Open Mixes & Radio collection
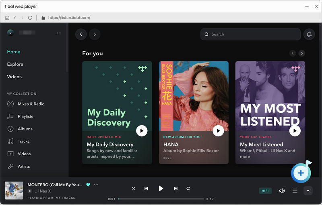Viewport: 322px width, 205px height. (x=31, y=104)
